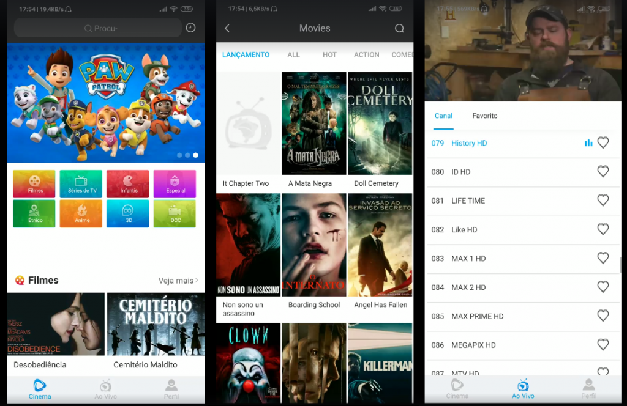Screen dimensions: 627x406
Task: Play channel 083 MAX 1 HD
Action: [523, 259]
